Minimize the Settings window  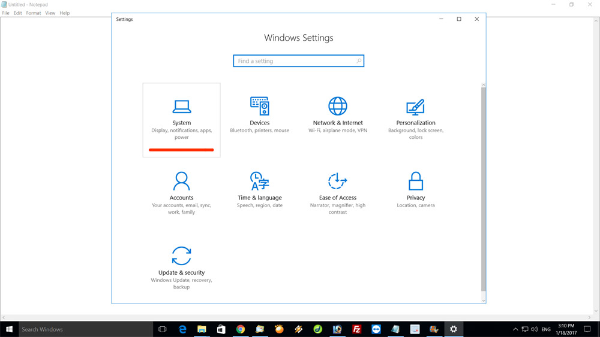click(x=441, y=19)
